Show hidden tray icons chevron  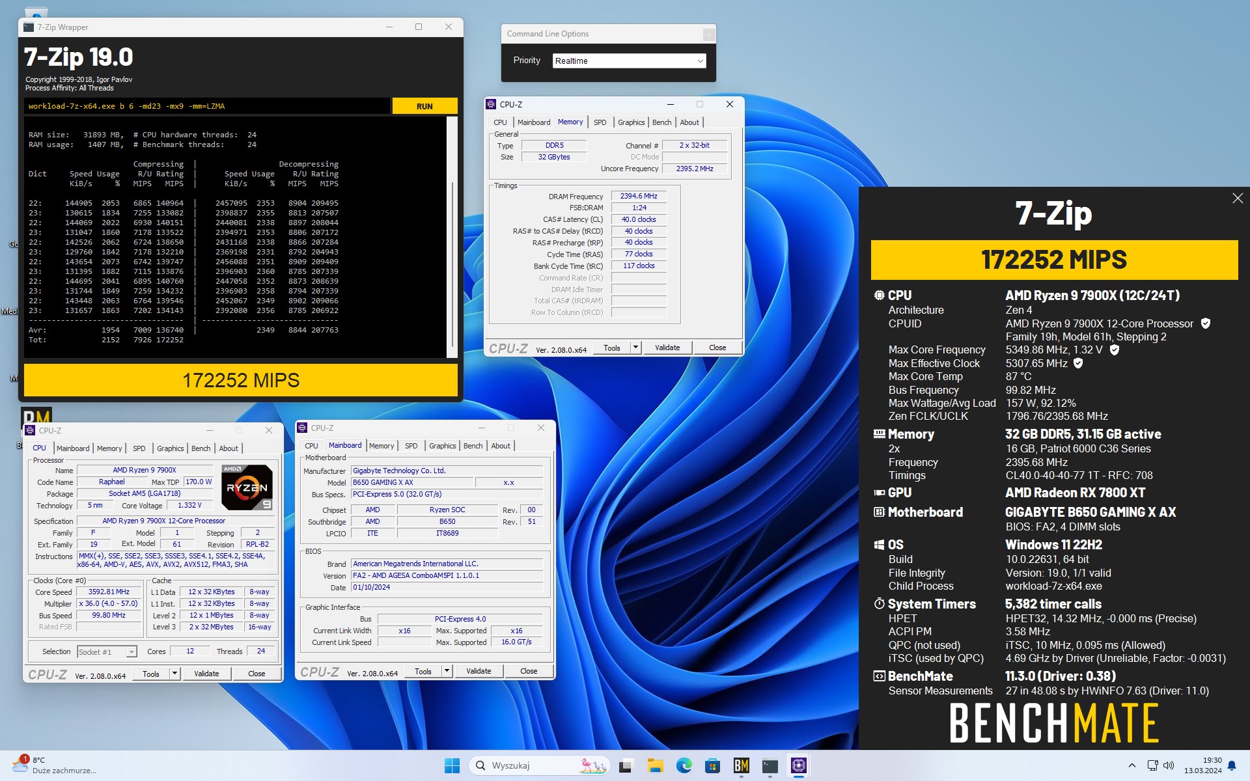point(1132,765)
